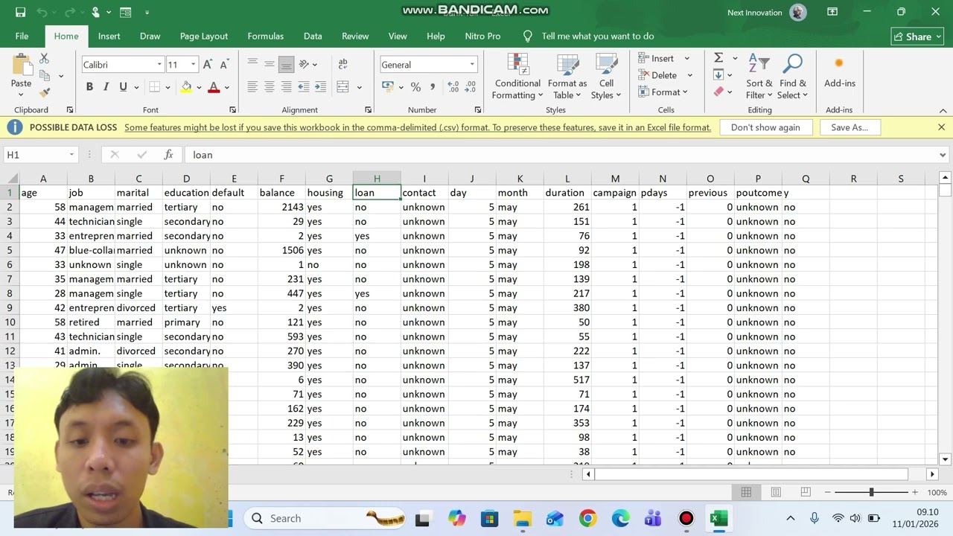This screenshot has height=536, width=953.
Task: Click the Paste clipboard icon
Action: click(22, 66)
